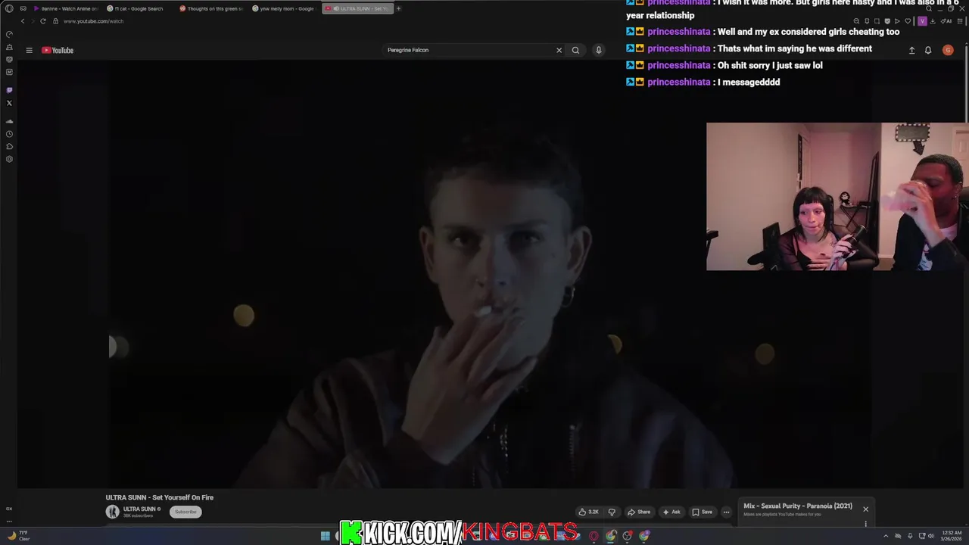Open the ULTRA SUNN channel avatar
The image size is (969, 545).
tap(113, 512)
